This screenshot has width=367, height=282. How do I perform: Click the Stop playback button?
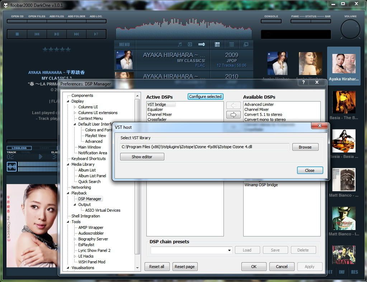(17, 34)
